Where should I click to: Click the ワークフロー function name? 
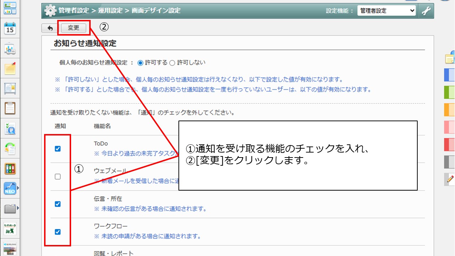click(x=111, y=226)
